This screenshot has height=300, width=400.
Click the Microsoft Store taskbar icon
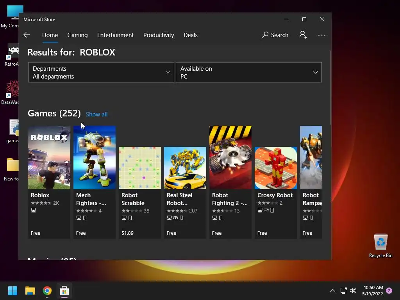[x=64, y=291]
